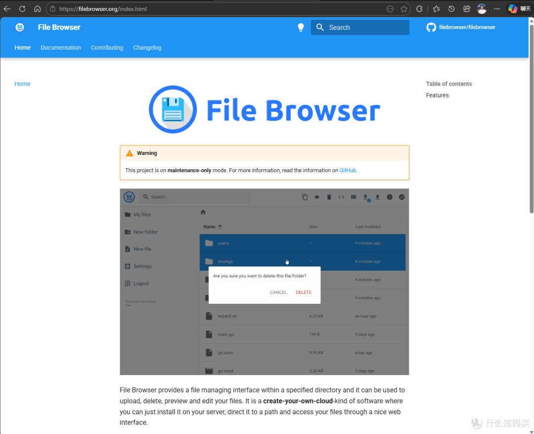The image size is (534, 434).
Task: Click the go.sum file row
Action: [303, 352]
